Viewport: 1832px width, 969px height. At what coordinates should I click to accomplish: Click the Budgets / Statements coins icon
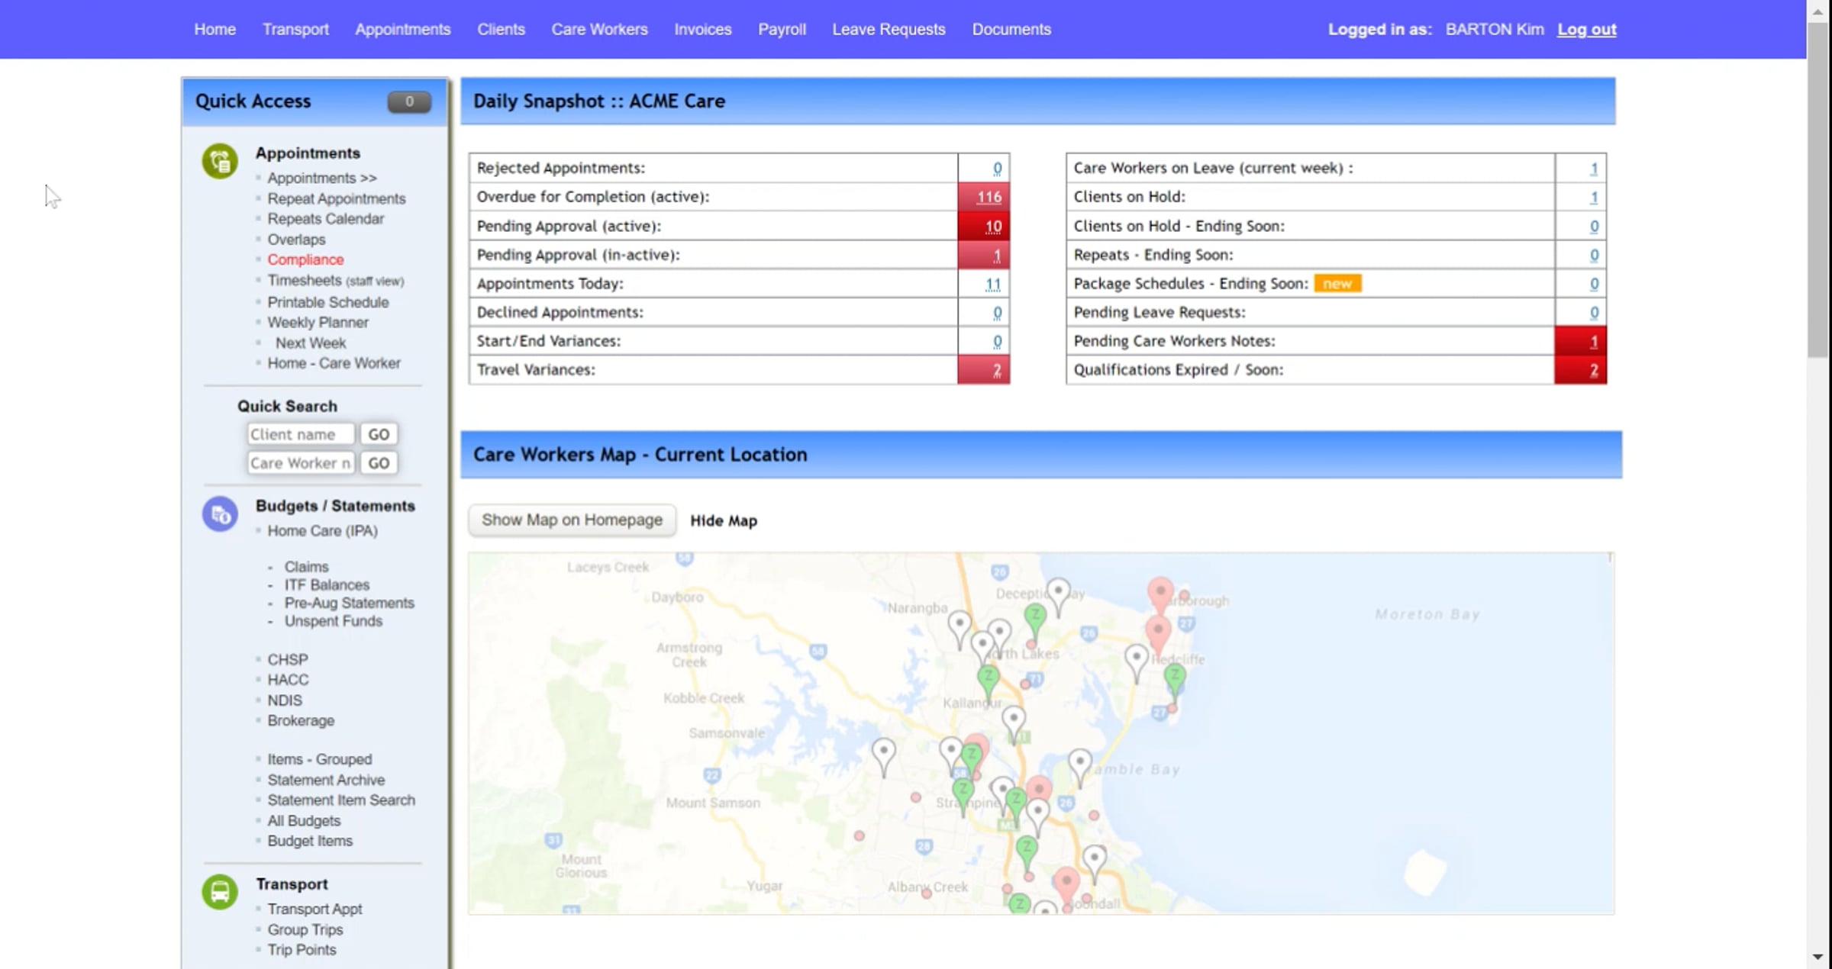click(x=220, y=515)
